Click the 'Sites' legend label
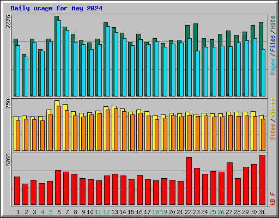 273,132
